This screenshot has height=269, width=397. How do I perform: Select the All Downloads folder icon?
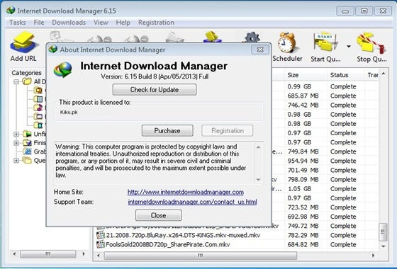point(27,81)
